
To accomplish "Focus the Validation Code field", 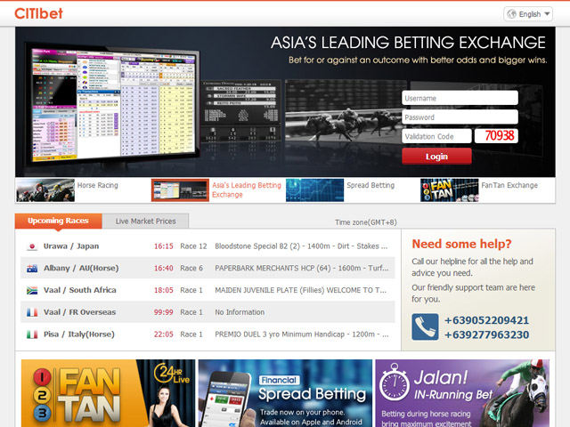I will 436,136.
